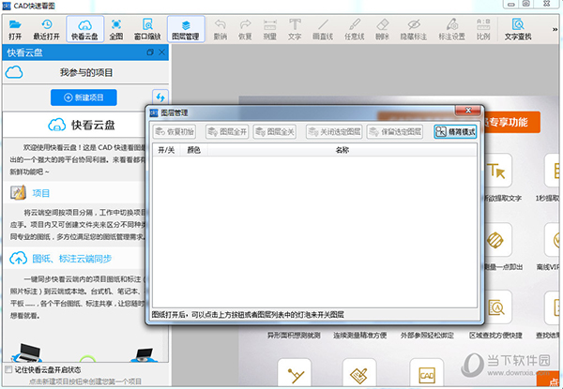Click 图层全关 all layers off button

click(x=275, y=132)
